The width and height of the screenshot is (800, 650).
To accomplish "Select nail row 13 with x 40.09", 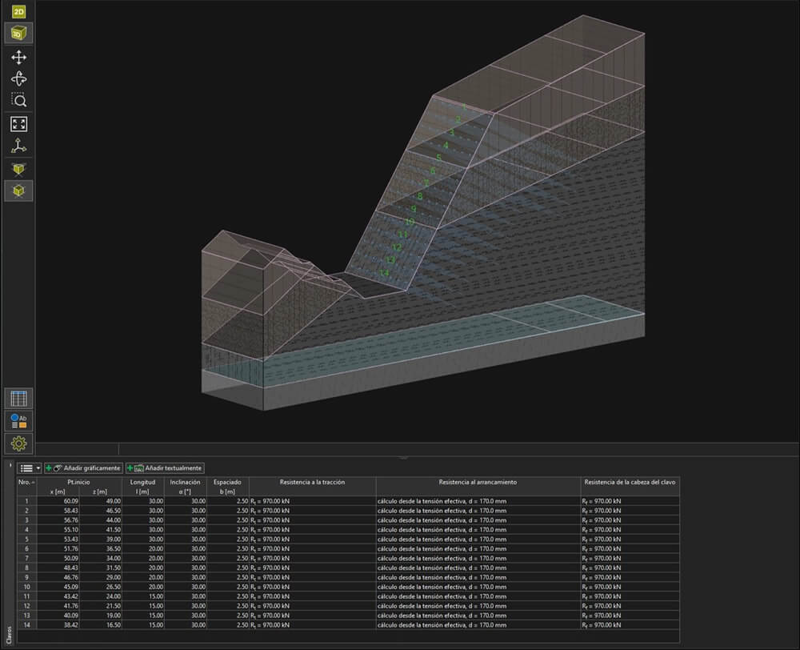I will tap(348, 616).
